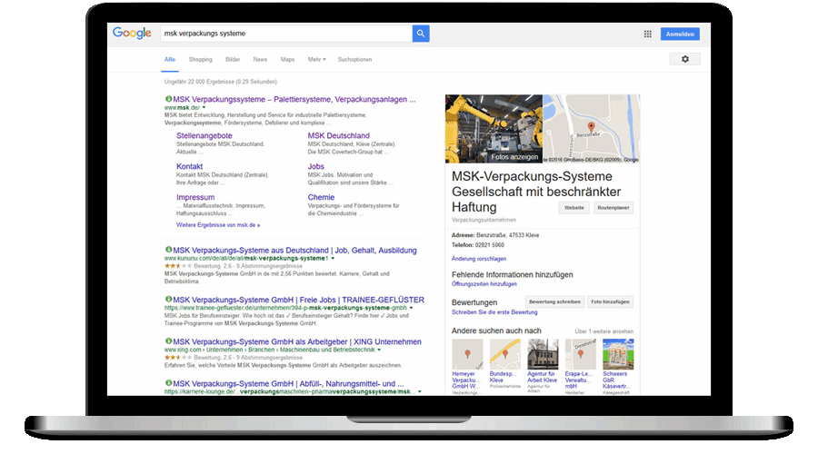Click green info icon beside XING result
This screenshot has width=818, height=454.
pos(168,340)
